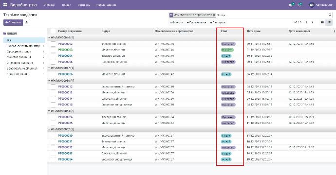336x175 pixels.
Task: Switch to kanban view
Action: click(x=322, y=22)
